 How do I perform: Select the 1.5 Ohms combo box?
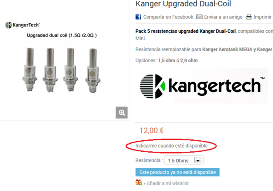click(184, 160)
